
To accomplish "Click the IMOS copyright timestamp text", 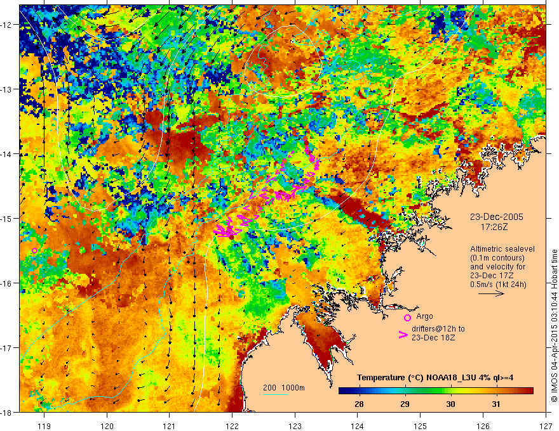I will pos(555,325).
